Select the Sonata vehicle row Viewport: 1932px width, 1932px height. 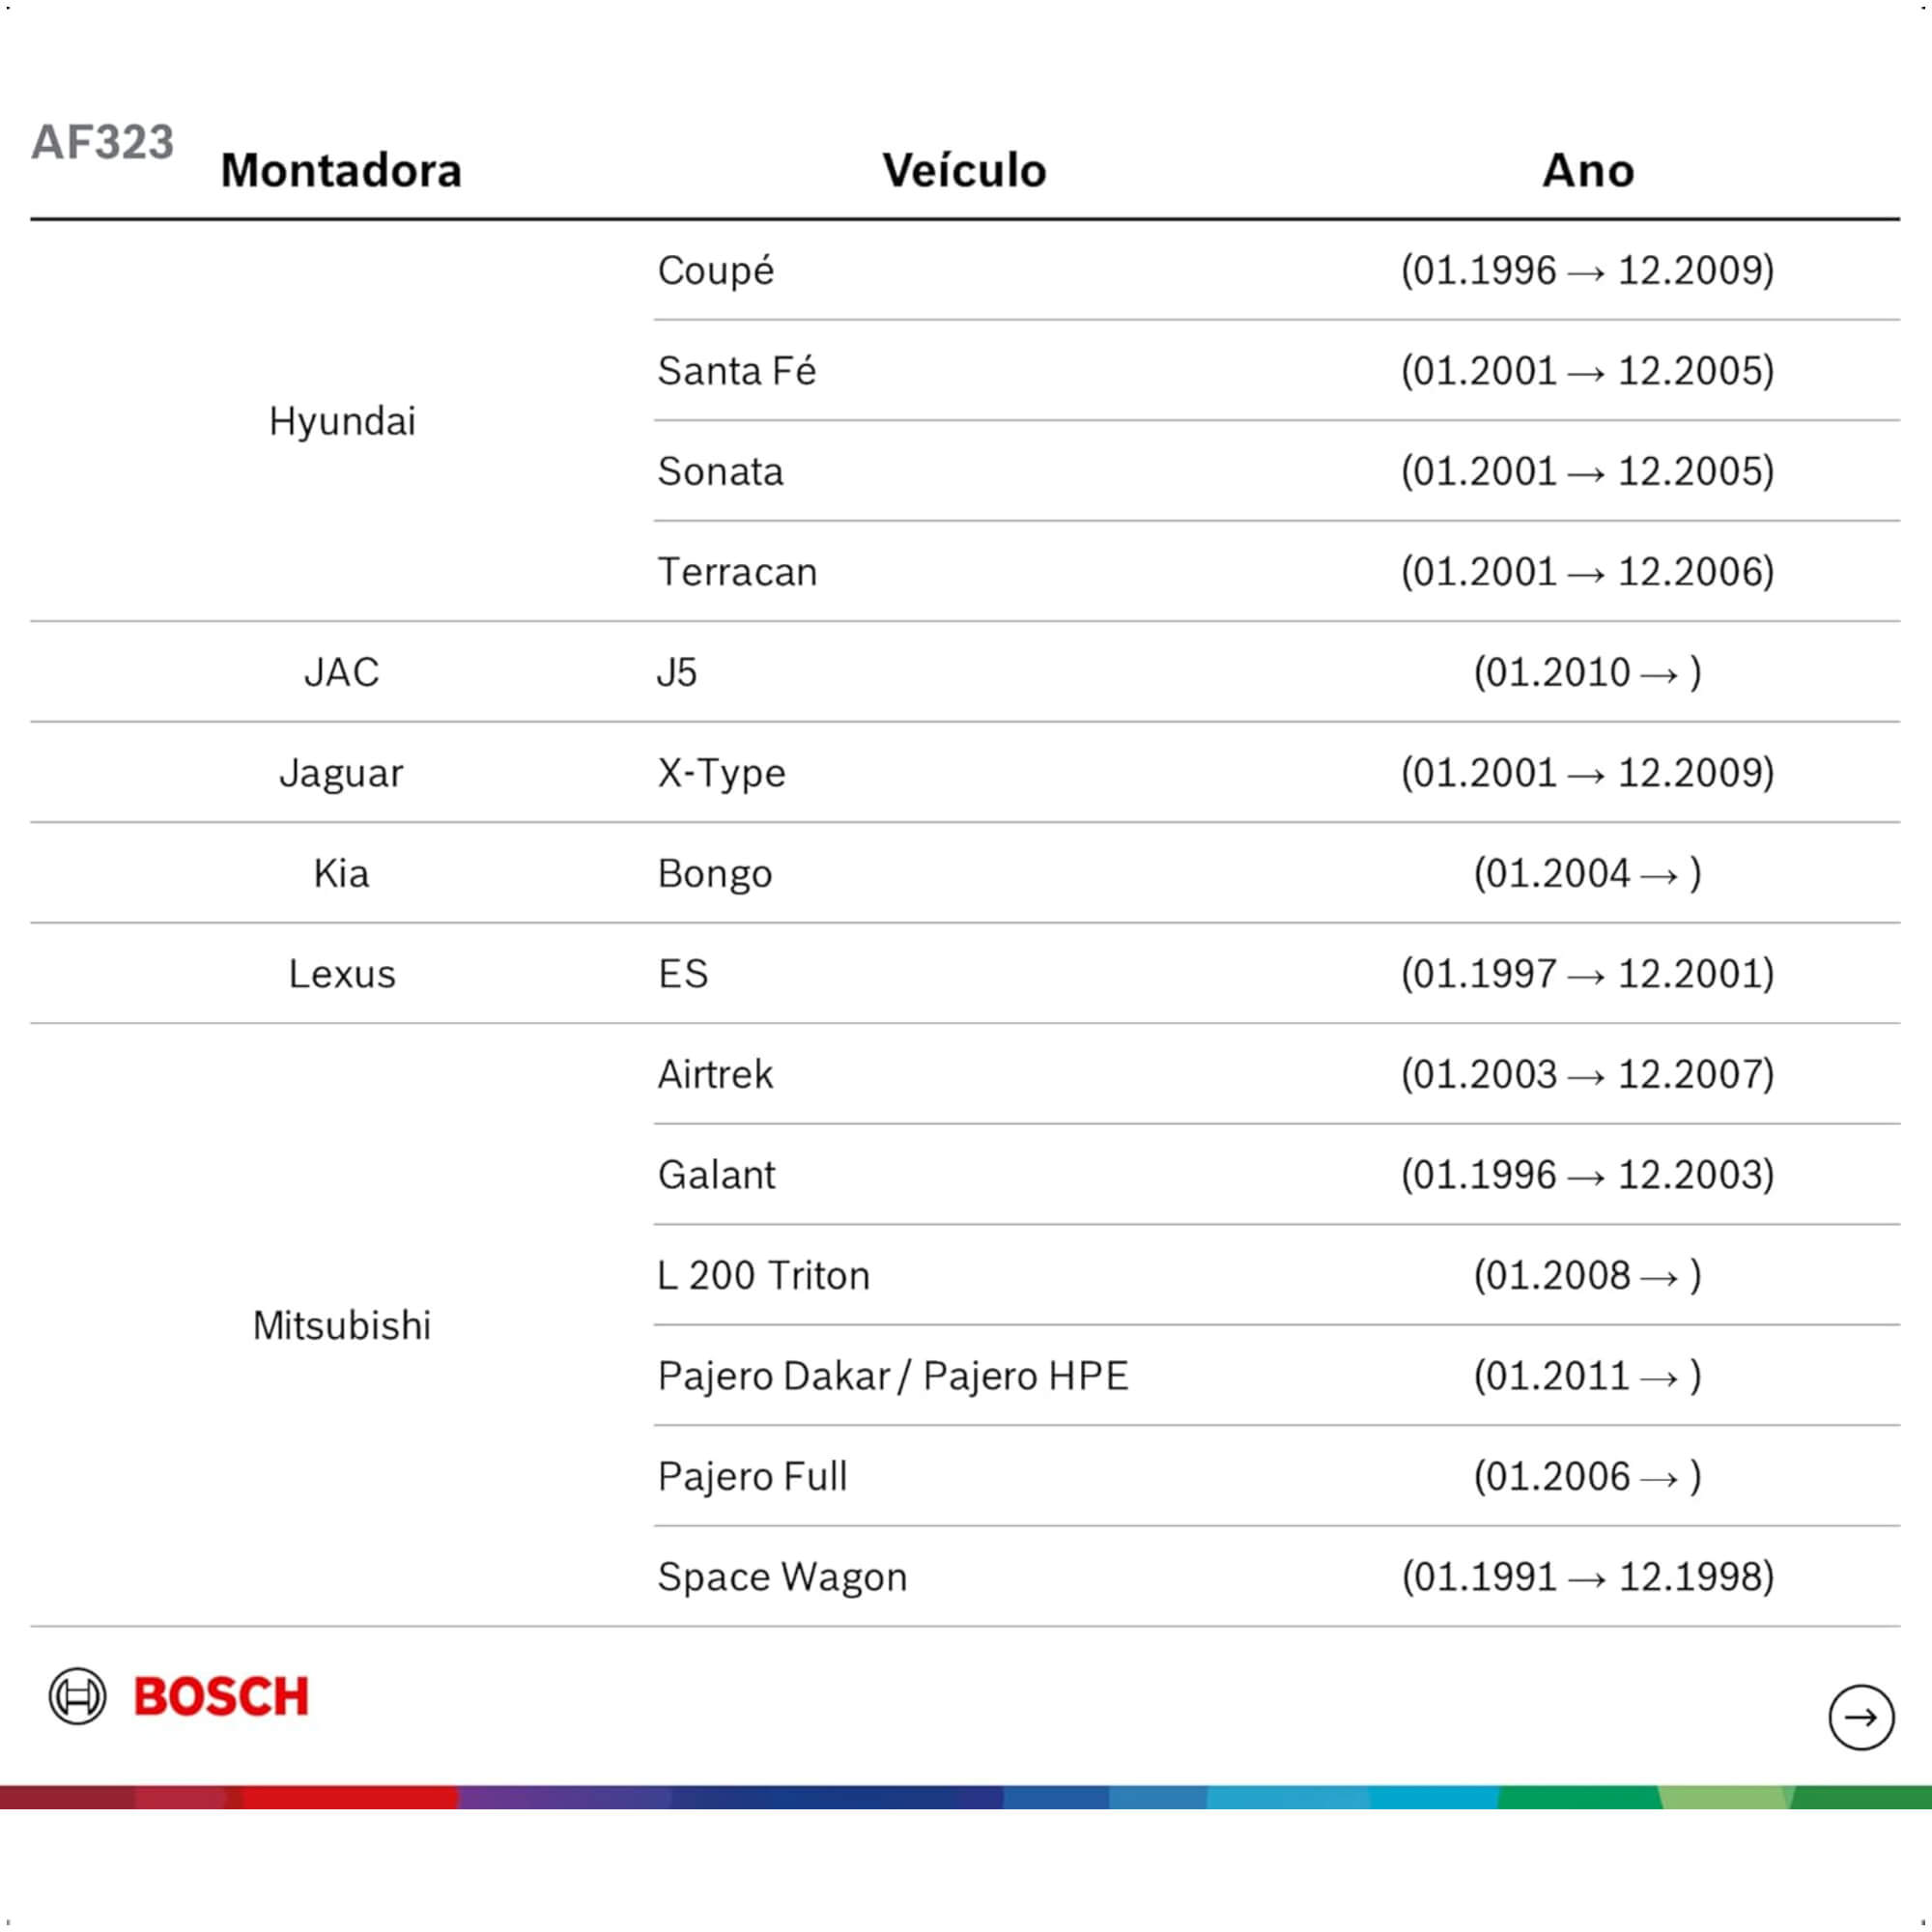pyautogui.click(x=1276, y=471)
